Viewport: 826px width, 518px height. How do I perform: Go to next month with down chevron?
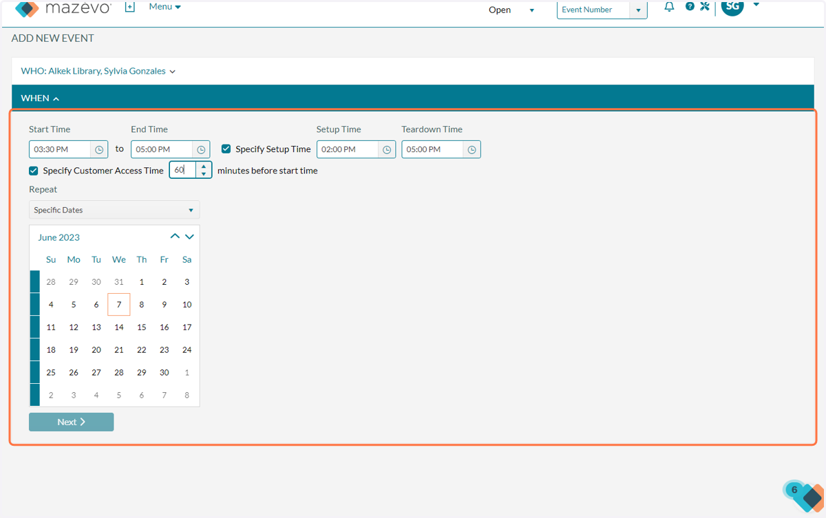click(x=189, y=237)
